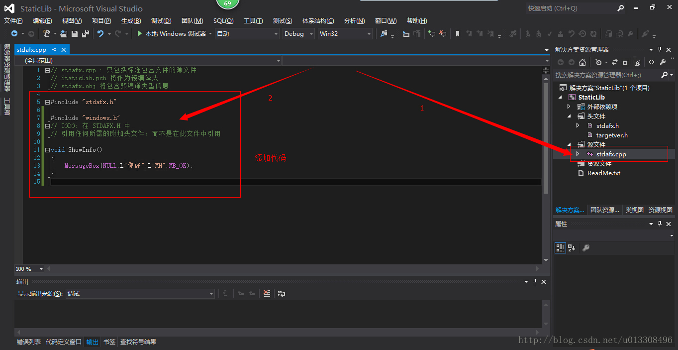Open the debugger mode dropdown in the toolbar
Screen dimensions: 678x350
pos(247,34)
